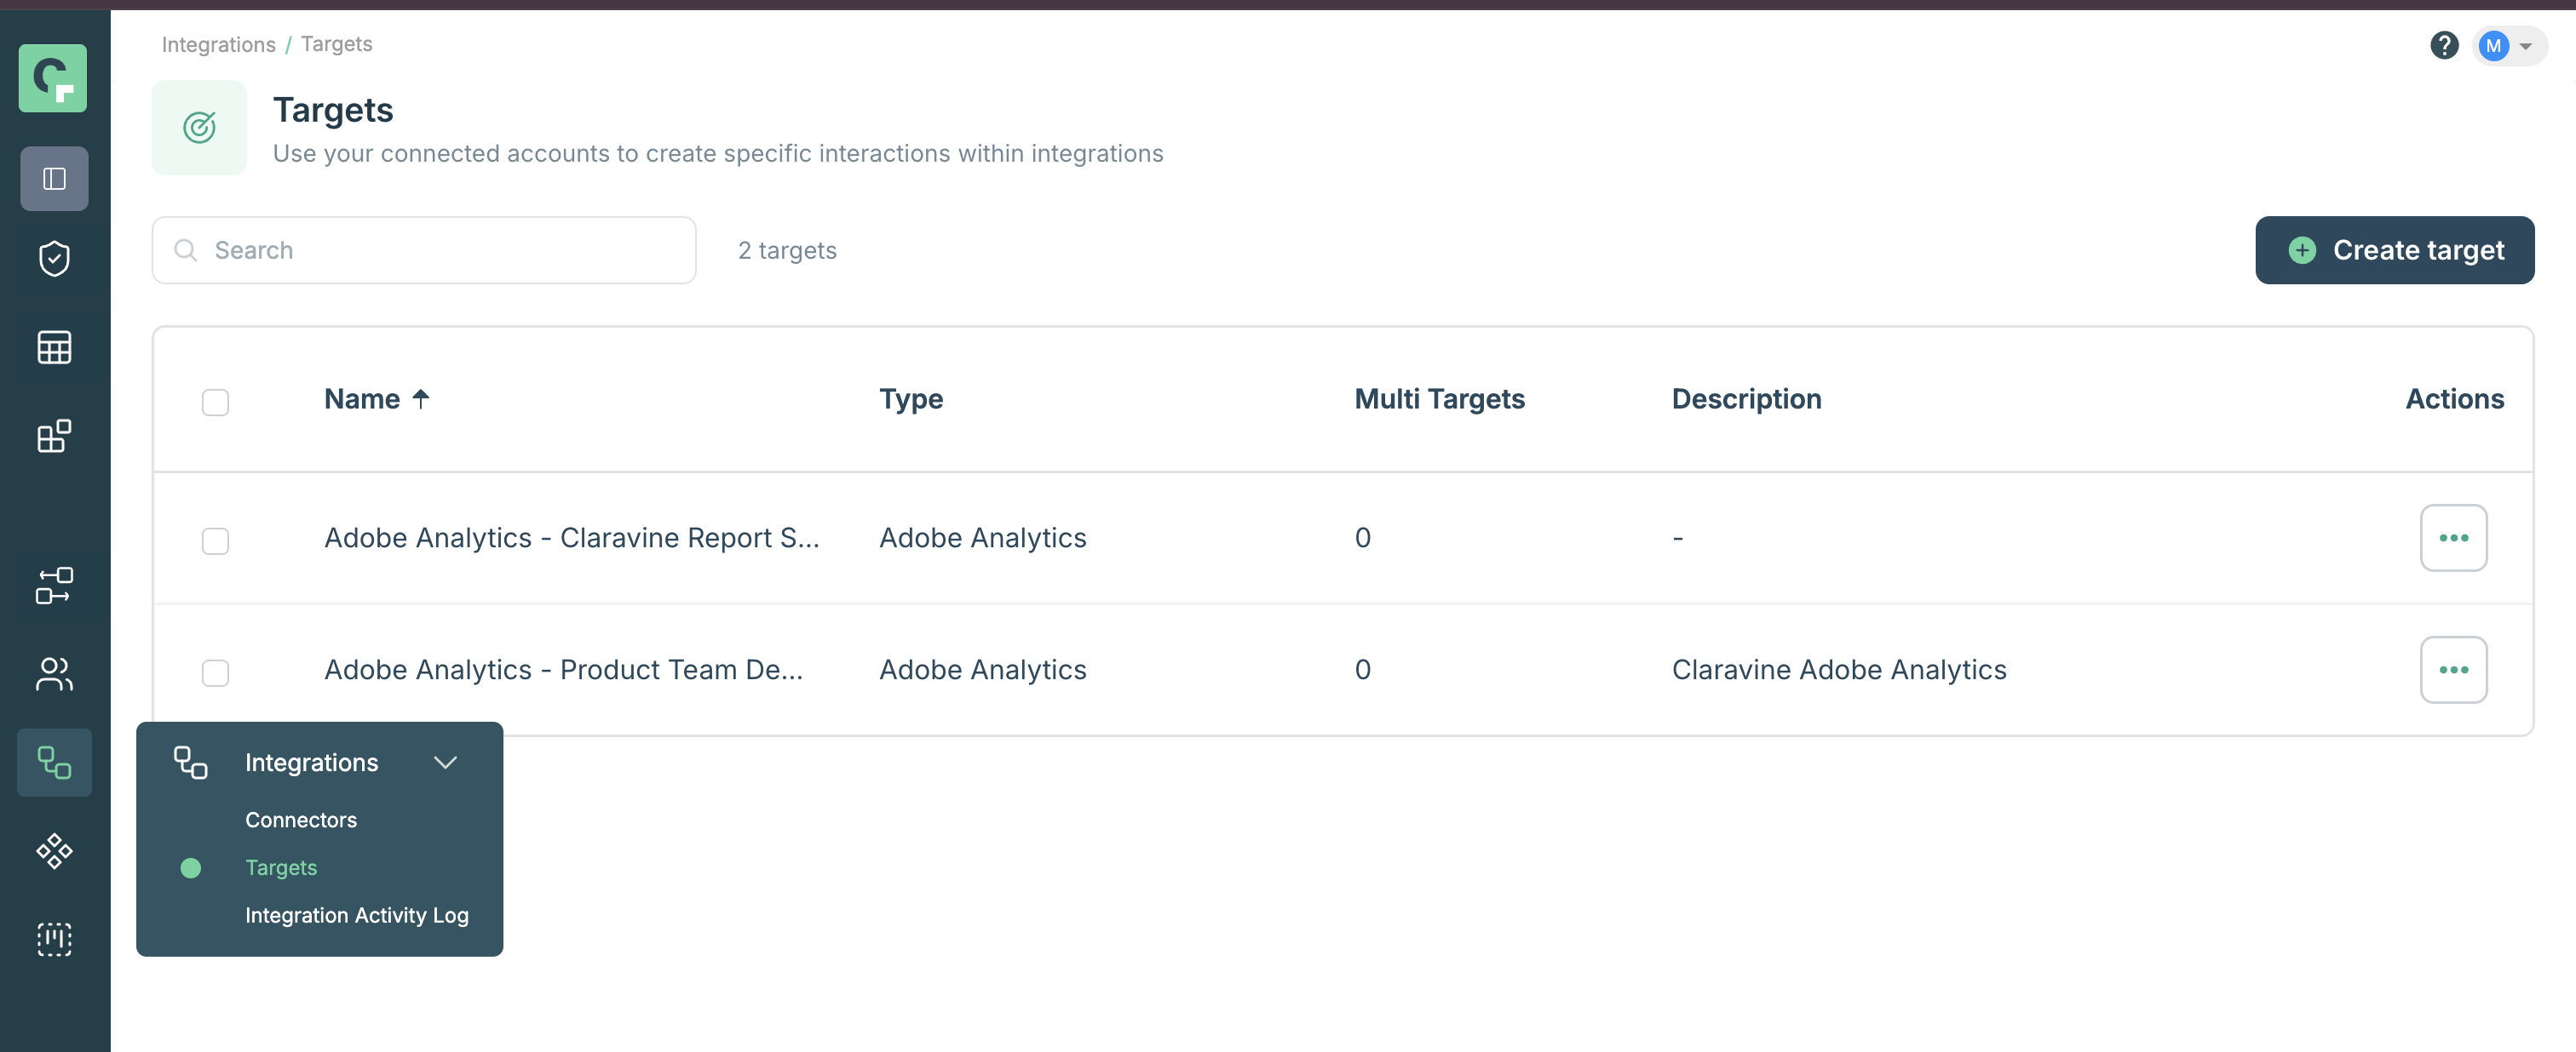
Task: Open actions menu for Claravine Report S... row
Action: pos(2453,537)
